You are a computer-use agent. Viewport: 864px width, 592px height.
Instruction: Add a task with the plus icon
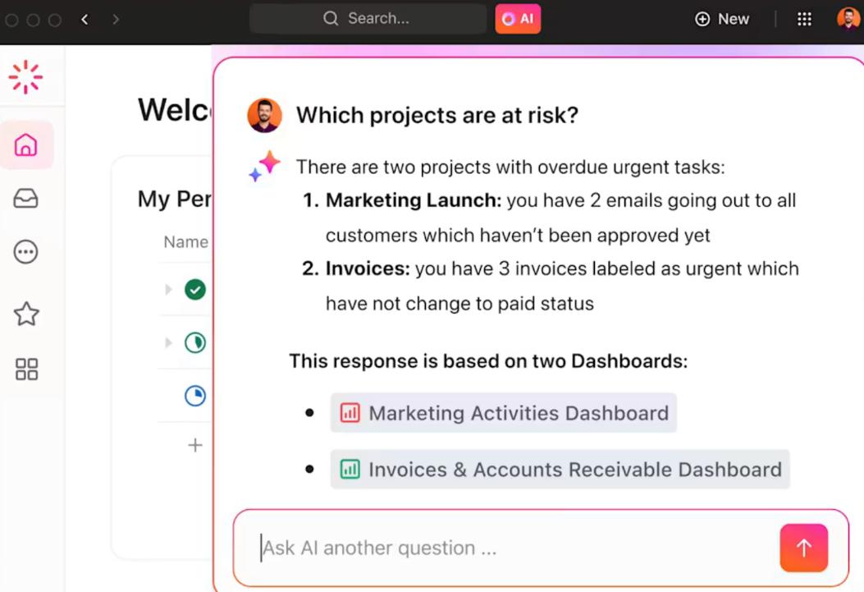pyautogui.click(x=195, y=445)
